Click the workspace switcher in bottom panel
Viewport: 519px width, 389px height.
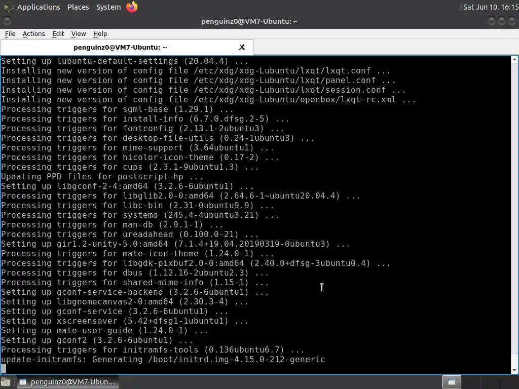(452, 382)
